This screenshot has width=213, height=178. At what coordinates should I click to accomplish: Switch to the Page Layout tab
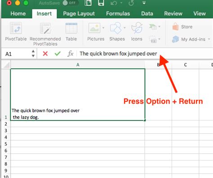(x=79, y=13)
